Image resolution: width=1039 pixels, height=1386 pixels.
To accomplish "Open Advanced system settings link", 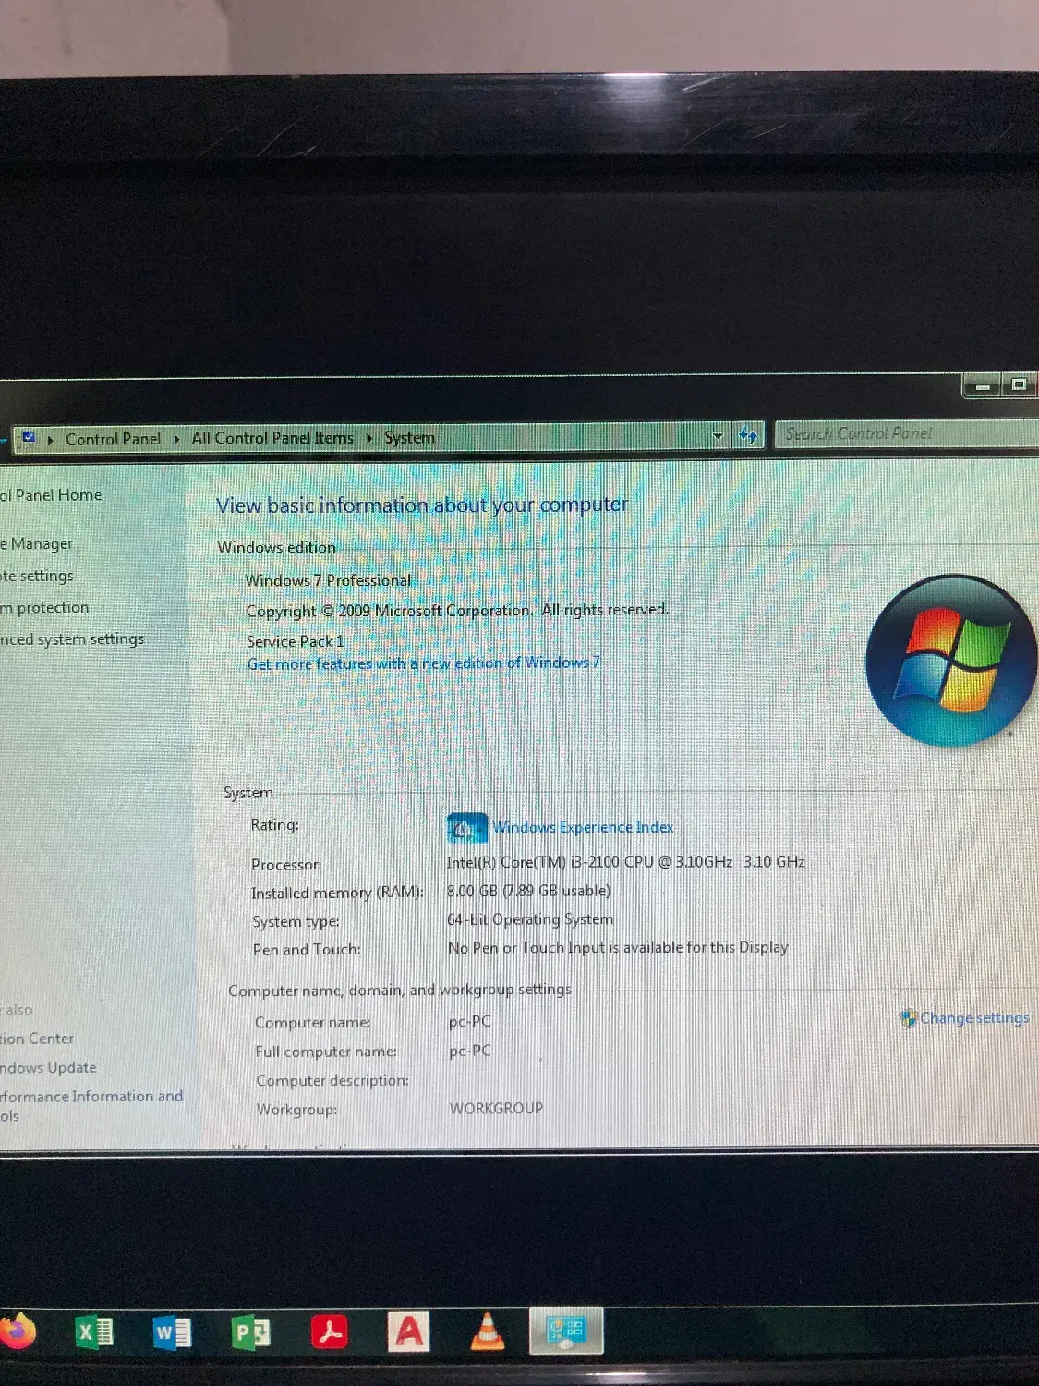I will pos(72,639).
